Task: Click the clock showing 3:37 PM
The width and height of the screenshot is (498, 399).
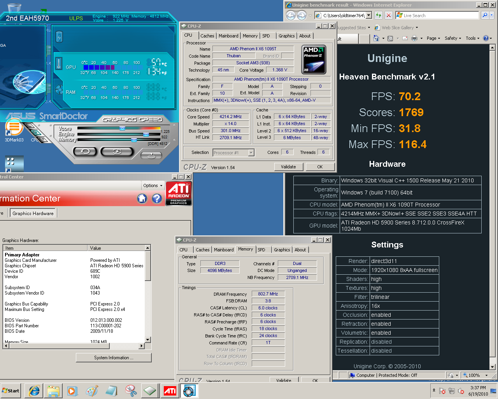Action: click(478, 388)
